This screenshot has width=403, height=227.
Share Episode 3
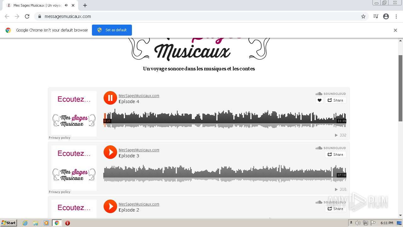click(x=336, y=154)
